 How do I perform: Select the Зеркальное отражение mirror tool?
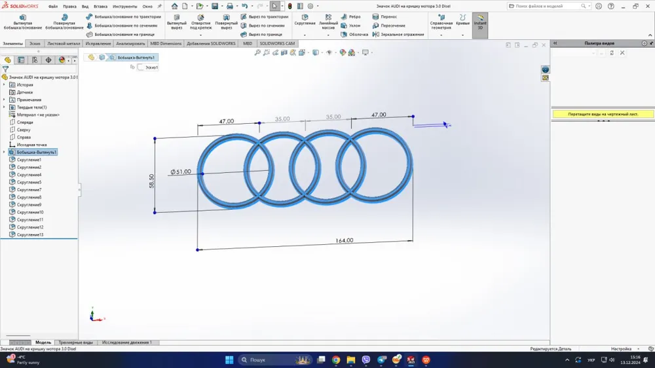coord(398,35)
